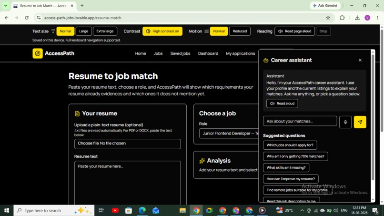Open Microsoft Store from the taskbar
This screenshot has width=384, height=216.
pyautogui.click(x=129, y=210)
